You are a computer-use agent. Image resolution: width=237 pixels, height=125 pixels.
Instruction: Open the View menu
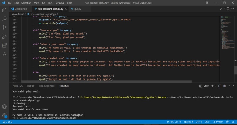[37, 3]
